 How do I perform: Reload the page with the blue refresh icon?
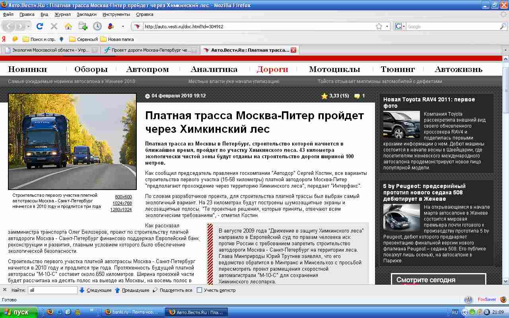(39, 26)
